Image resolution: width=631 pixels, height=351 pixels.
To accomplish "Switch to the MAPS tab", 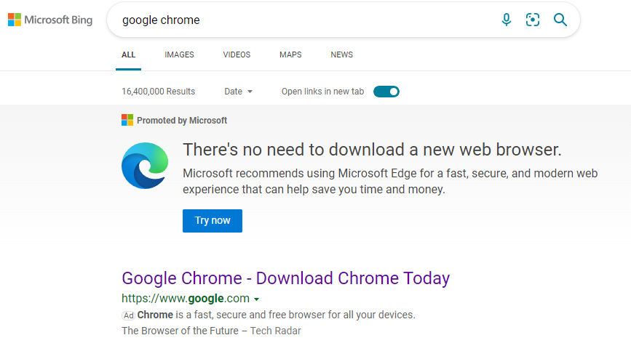I will (290, 55).
